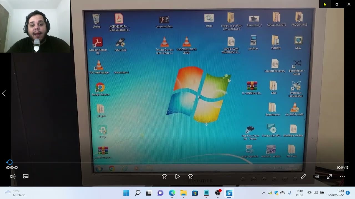Open the notification center badge showing 3
Screen dimensions: 355x199
click(348, 193)
